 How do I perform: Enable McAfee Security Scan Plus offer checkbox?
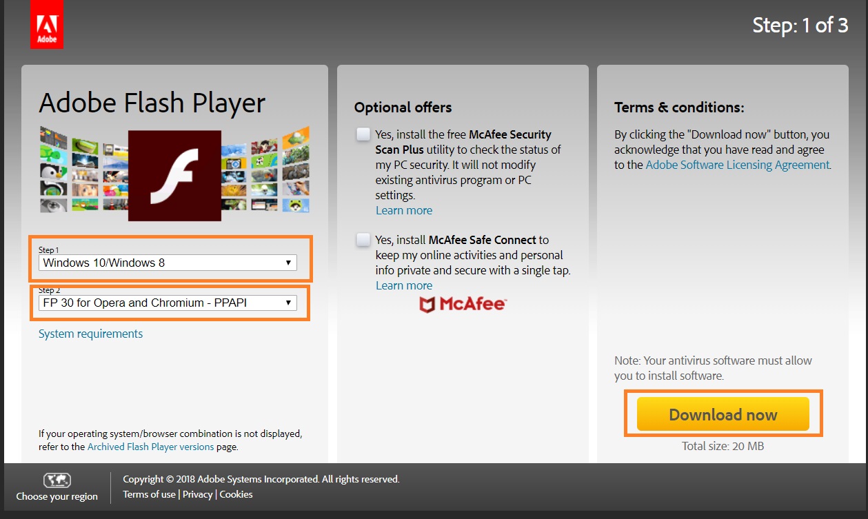[363, 134]
